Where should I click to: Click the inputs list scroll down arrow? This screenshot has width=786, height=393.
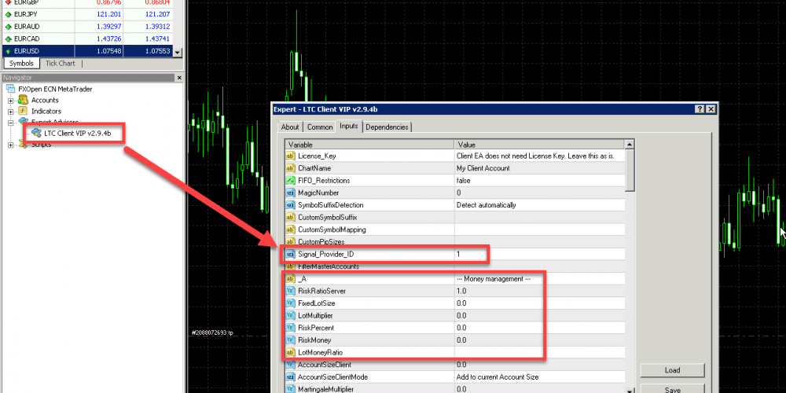click(x=630, y=390)
